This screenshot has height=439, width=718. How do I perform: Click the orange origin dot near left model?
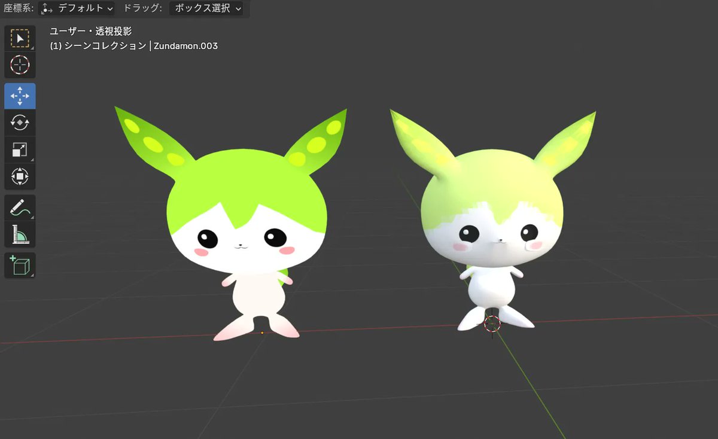pyautogui.click(x=262, y=333)
